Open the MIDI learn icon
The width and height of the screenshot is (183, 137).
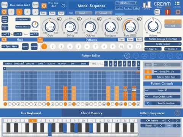[157, 12]
